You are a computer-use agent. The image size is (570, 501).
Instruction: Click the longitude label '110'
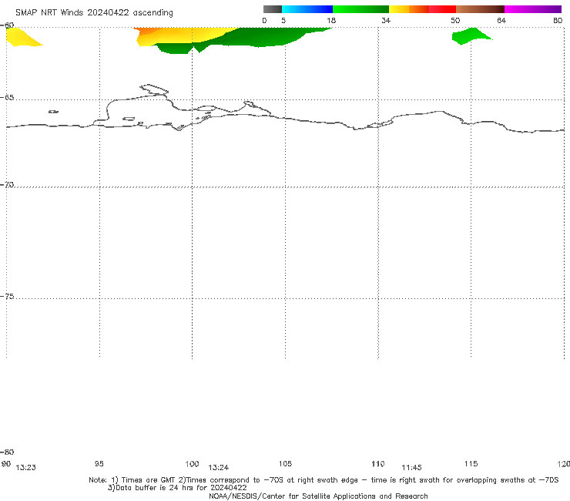[x=378, y=464]
